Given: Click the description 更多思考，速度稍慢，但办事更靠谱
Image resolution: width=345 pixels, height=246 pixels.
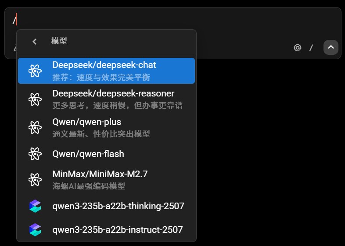Looking at the screenshot, I should point(118,106).
